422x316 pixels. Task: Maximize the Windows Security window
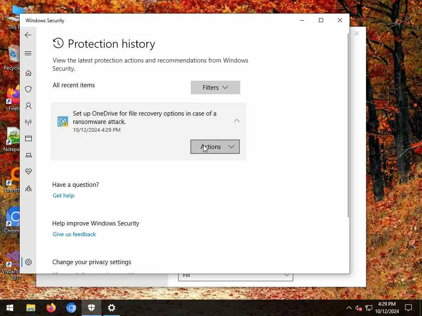pos(321,21)
